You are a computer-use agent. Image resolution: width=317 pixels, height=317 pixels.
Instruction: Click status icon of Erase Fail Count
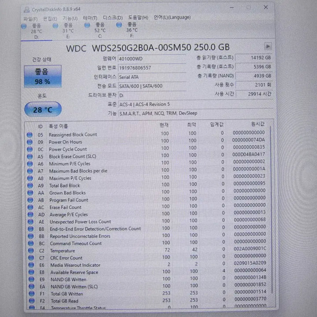pyautogui.click(x=30, y=208)
